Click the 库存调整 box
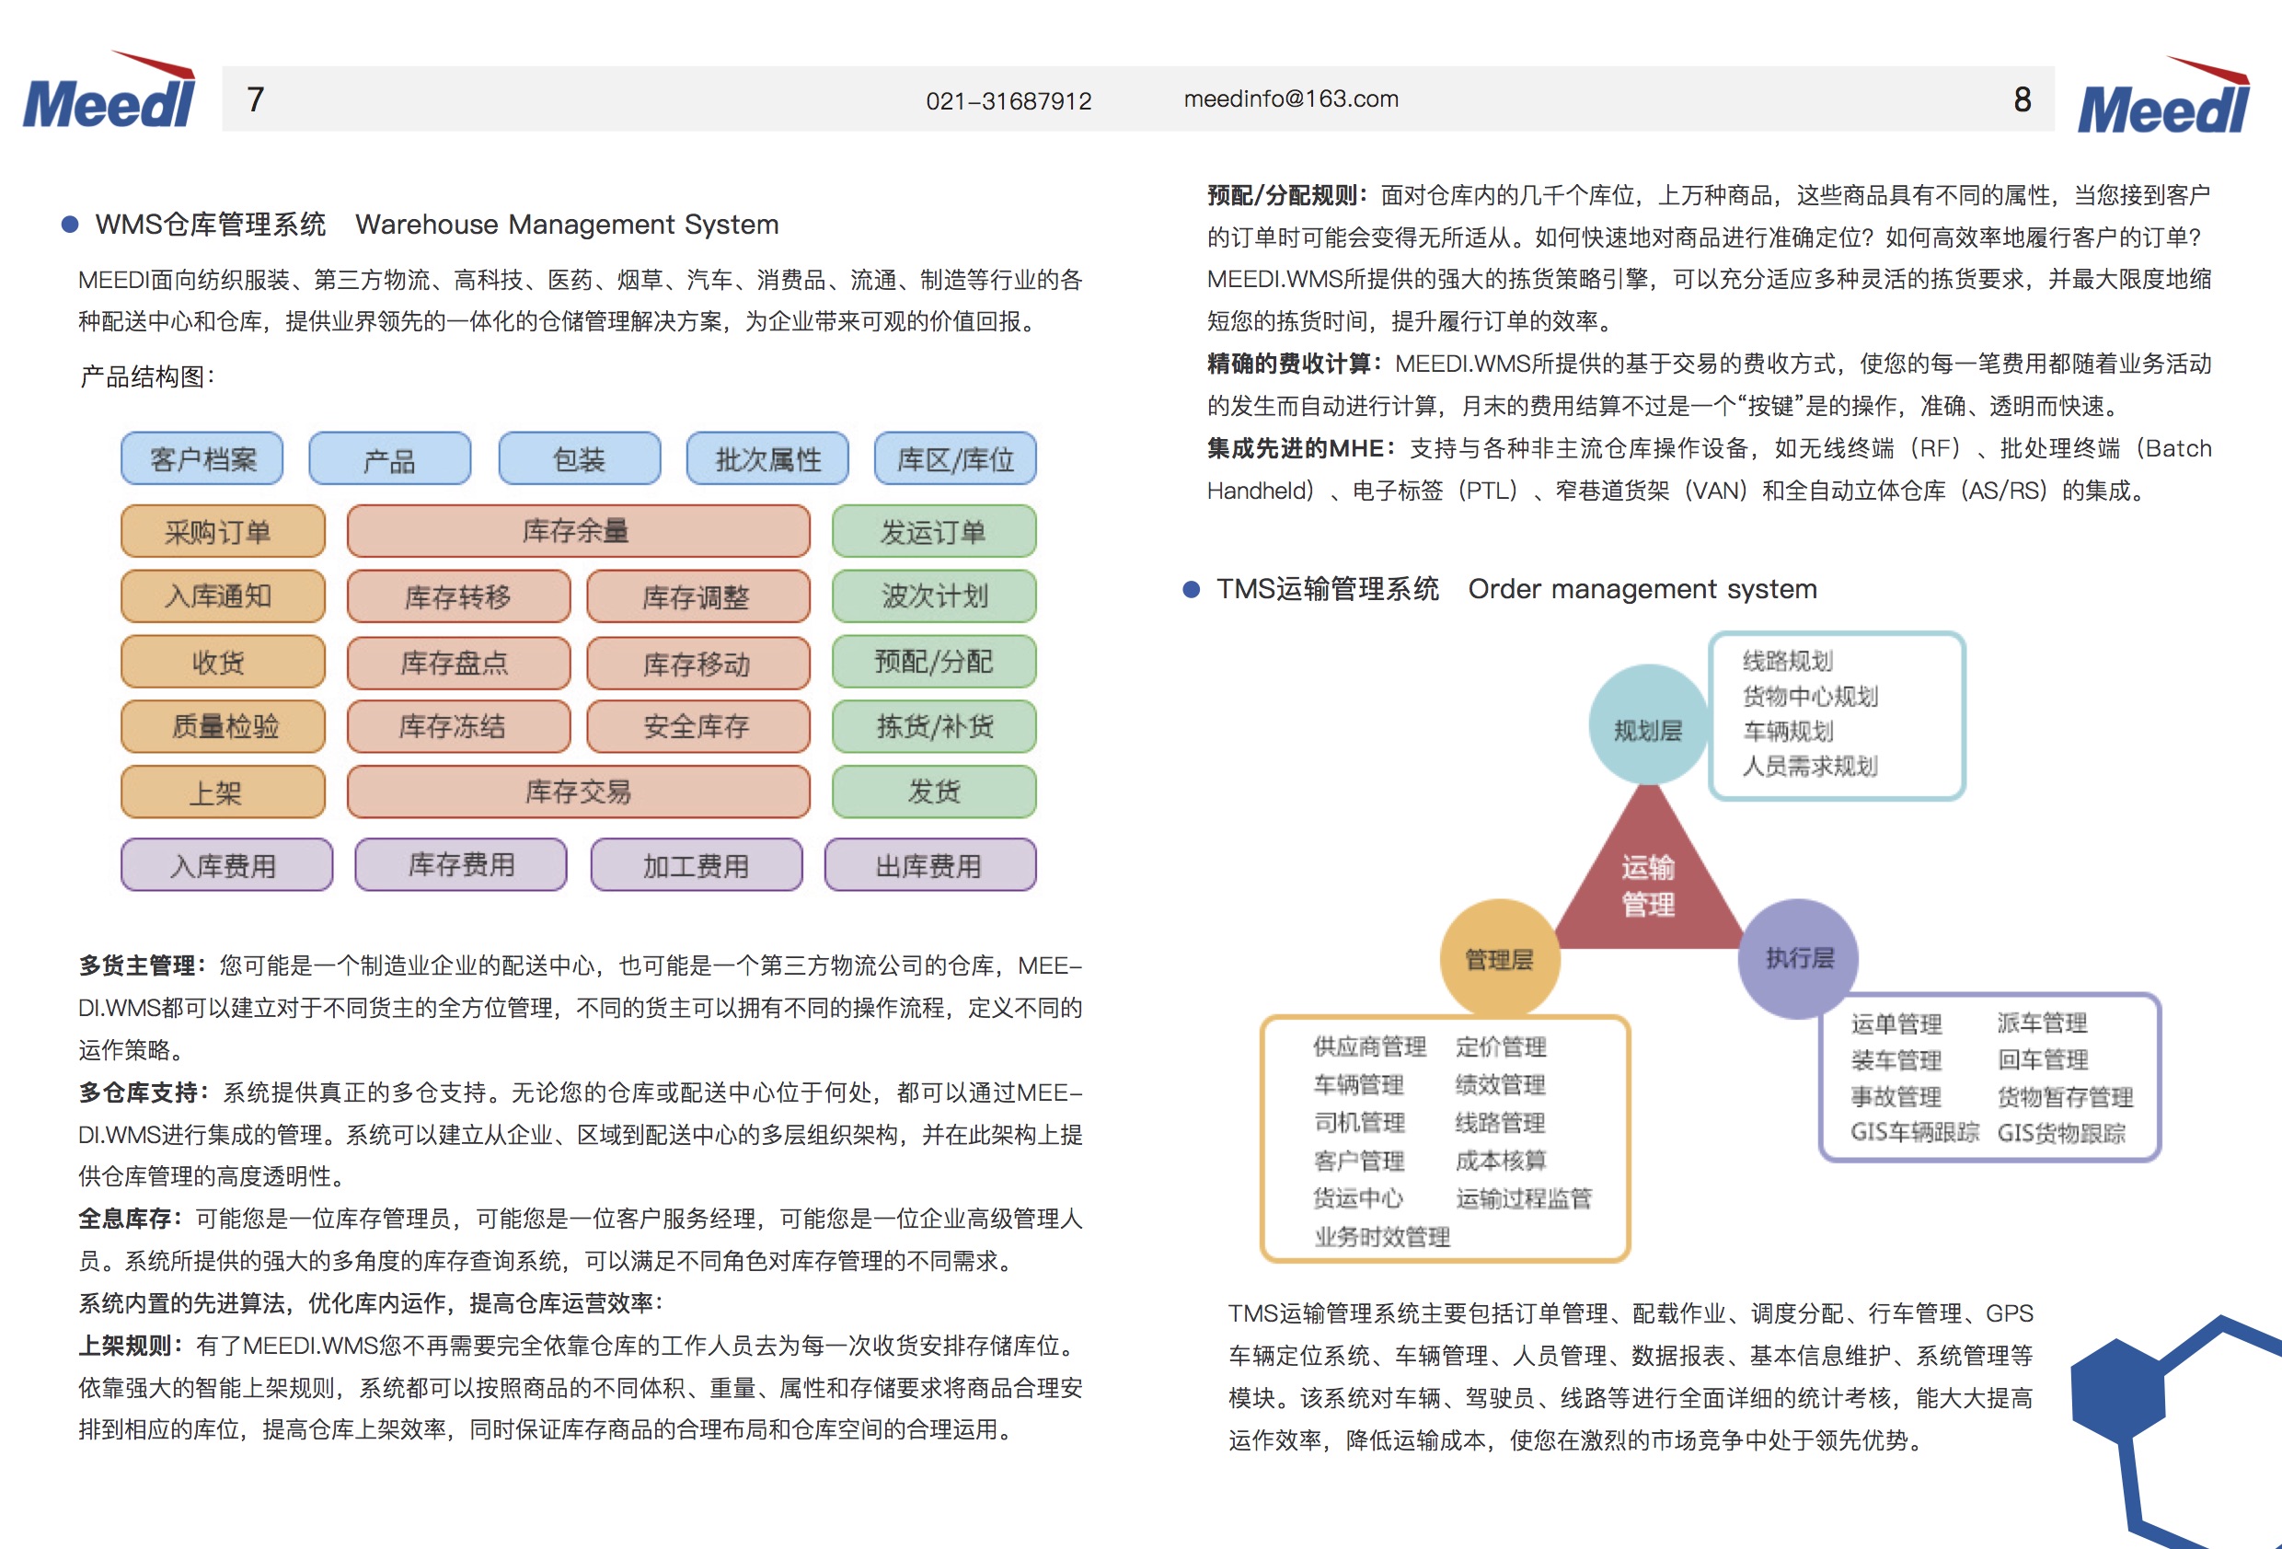The height and width of the screenshot is (1549, 2282). click(698, 596)
